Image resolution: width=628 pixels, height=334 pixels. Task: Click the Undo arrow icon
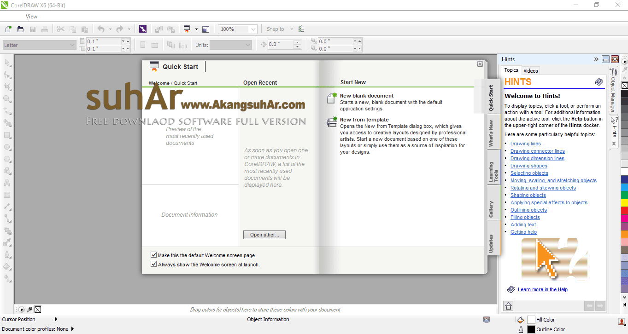(x=101, y=29)
